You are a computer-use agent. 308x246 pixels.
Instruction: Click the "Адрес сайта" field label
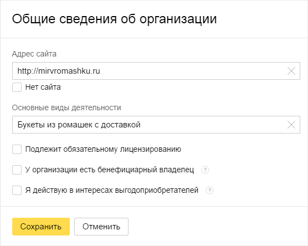(34, 54)
